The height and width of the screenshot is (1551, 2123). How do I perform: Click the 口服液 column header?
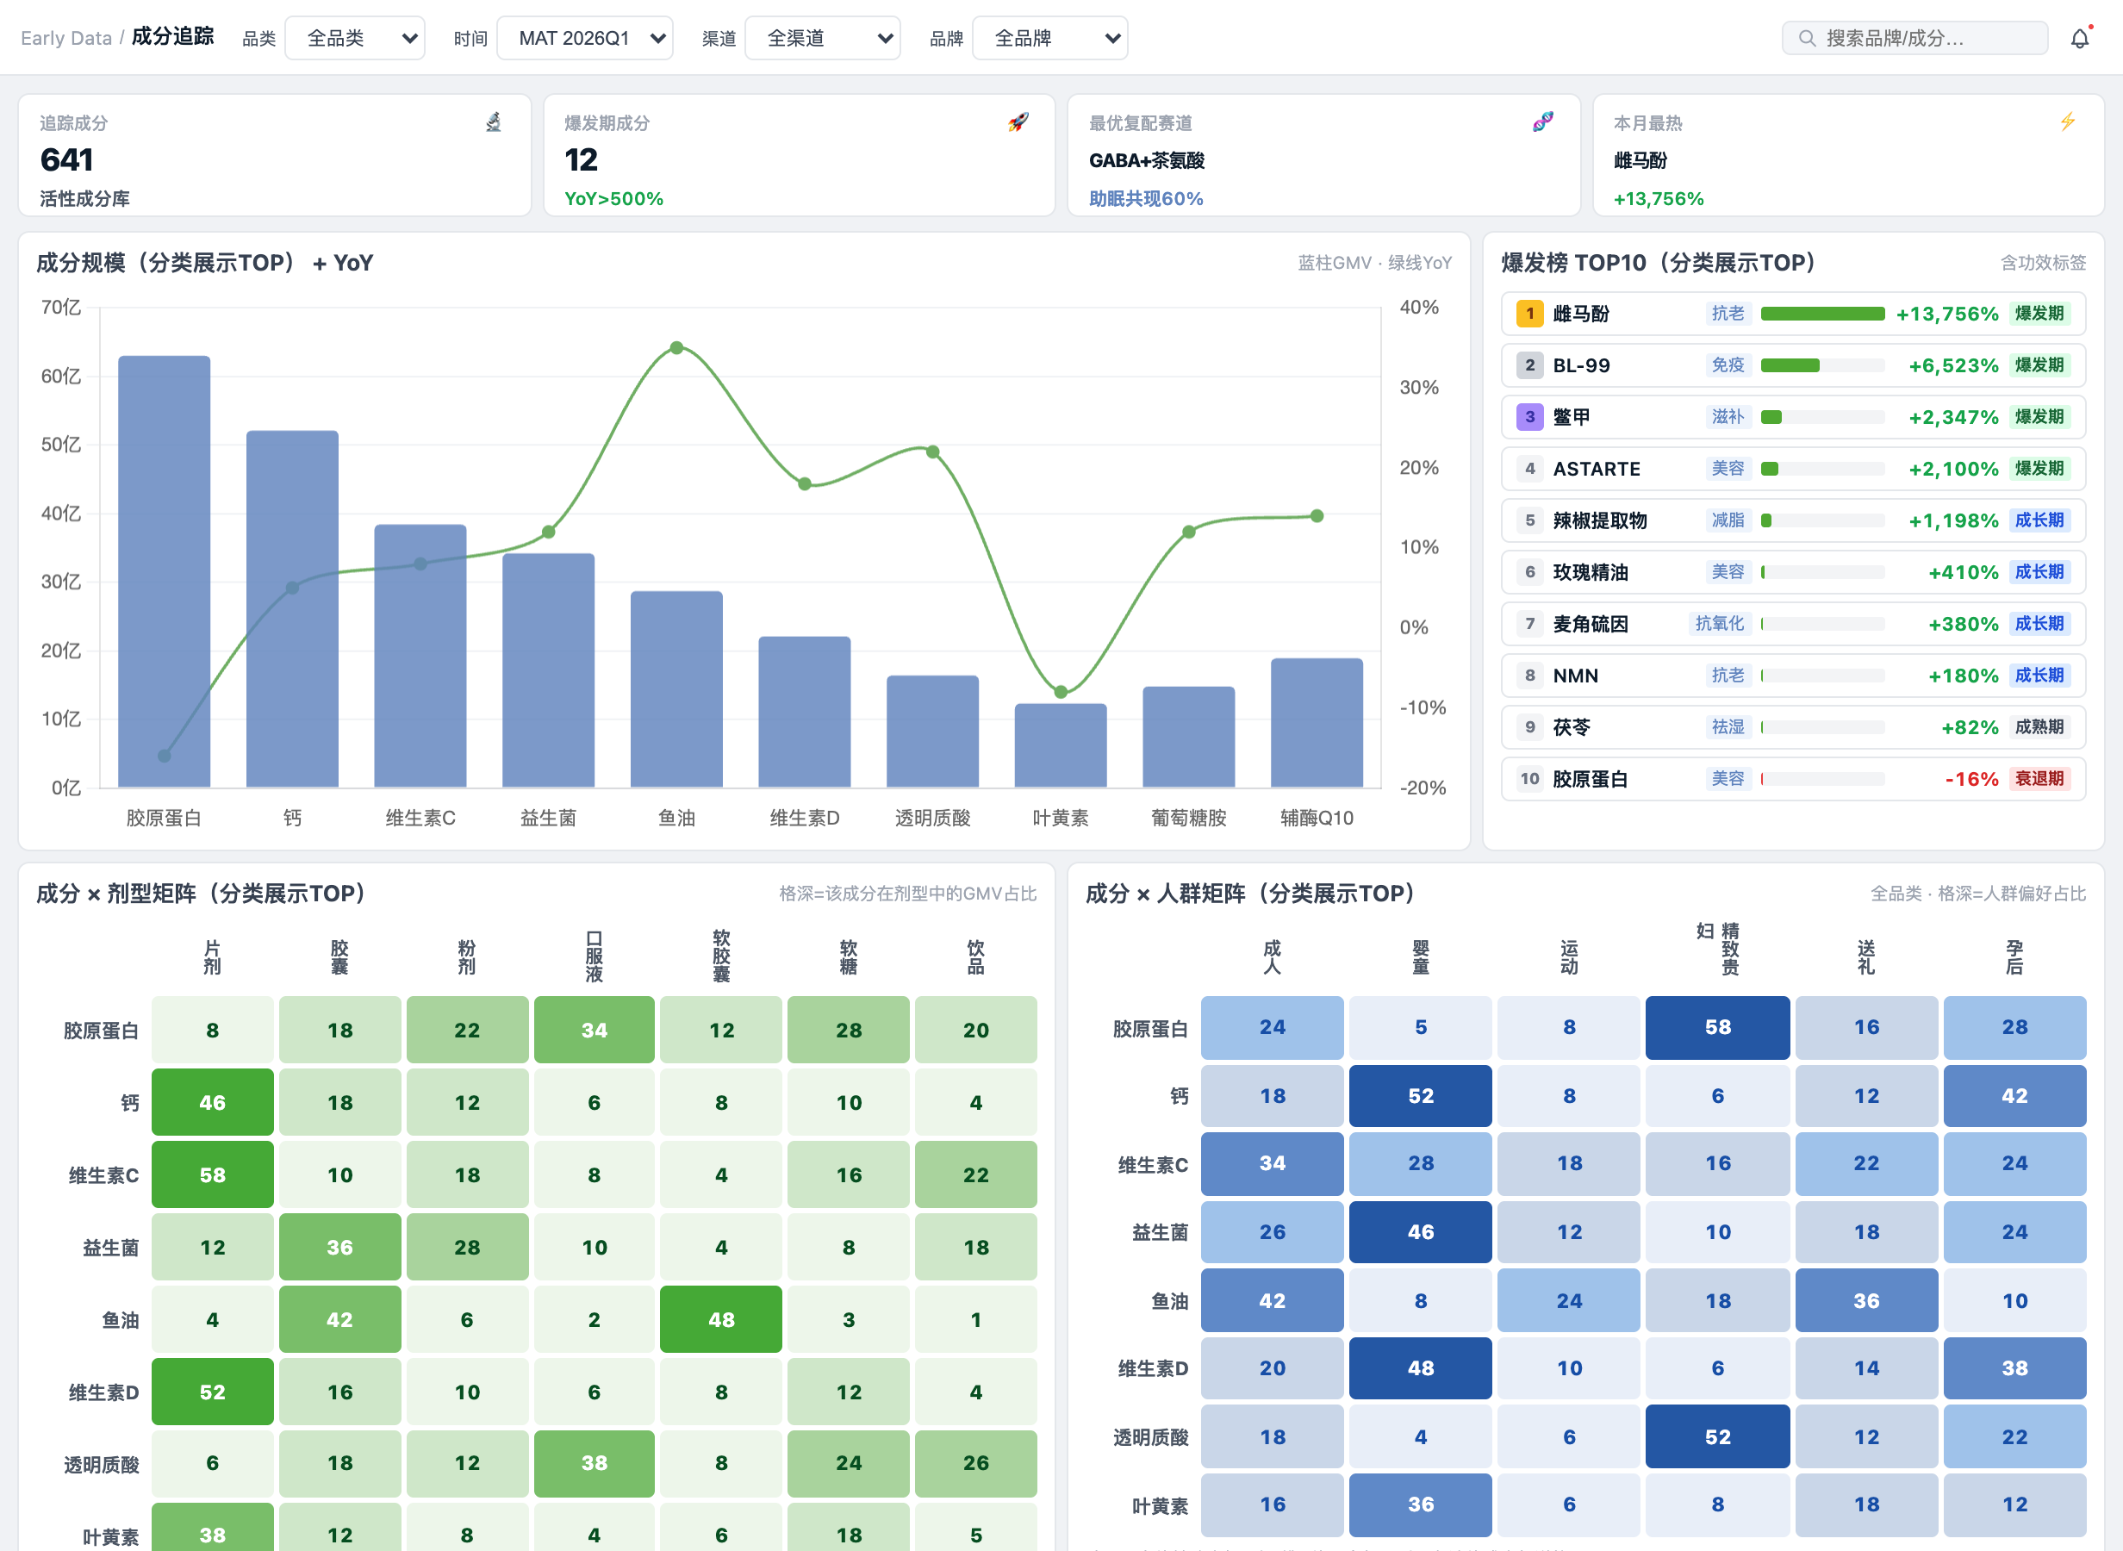[595, 956]
